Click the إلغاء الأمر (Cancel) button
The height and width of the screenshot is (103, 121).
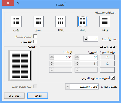[14, 96]
